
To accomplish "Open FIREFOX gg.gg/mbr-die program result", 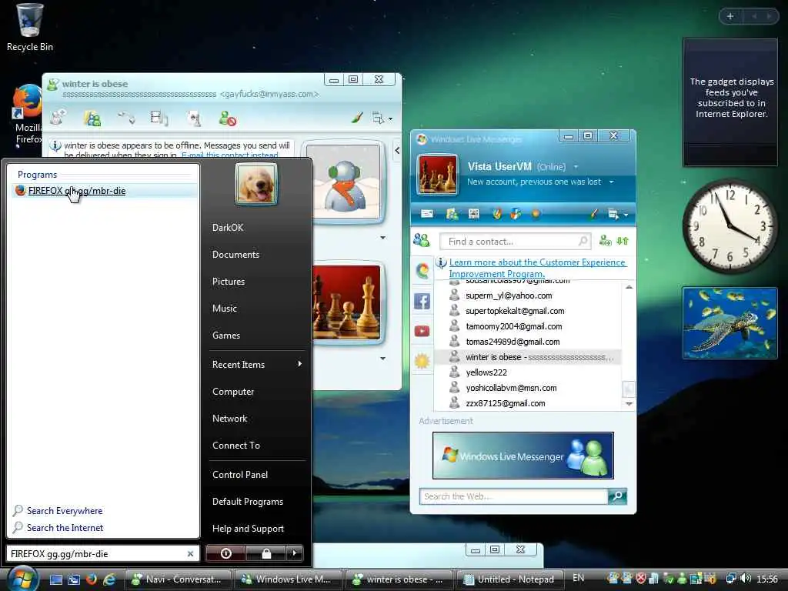I will click(x=104, y=191).
